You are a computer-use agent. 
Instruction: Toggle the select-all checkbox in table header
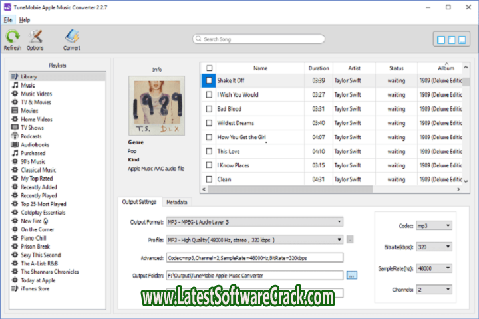(x=209, y=68)
